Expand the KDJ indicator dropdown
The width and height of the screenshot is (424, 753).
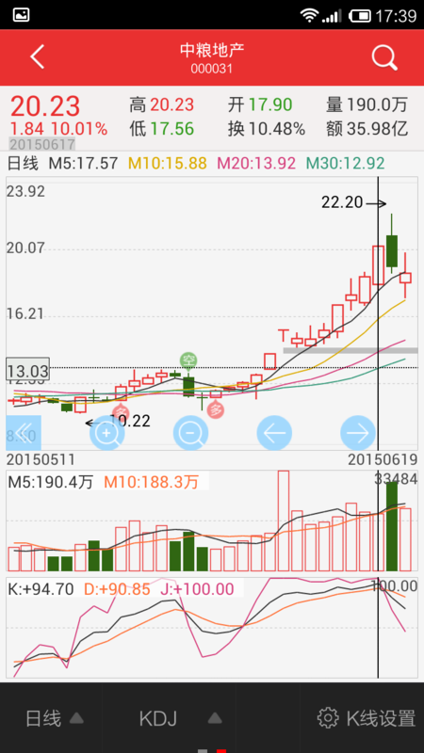(x=180, y=718)
